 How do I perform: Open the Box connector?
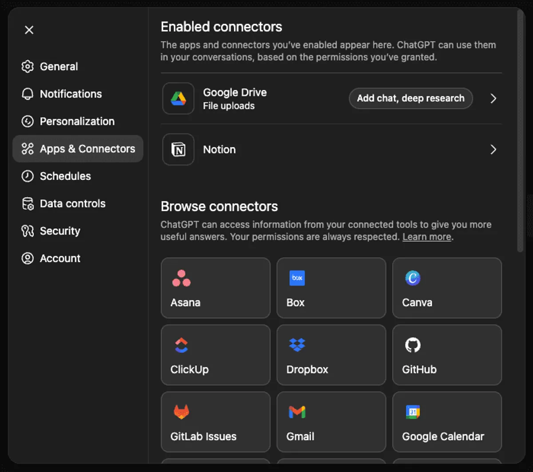[331, 288]
